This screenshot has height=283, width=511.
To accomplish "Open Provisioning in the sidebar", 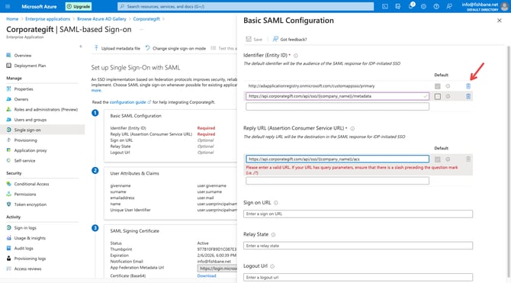I will pos(25,140).
